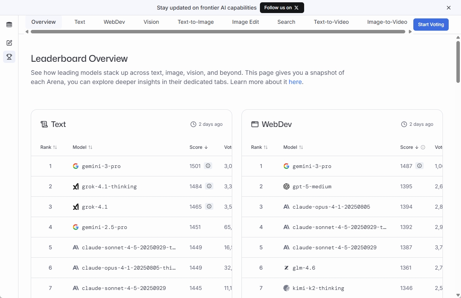Screen dimensions: 461x298
Task: Select the trophy leaderboard sidebar icon
Action: [9, 57]
